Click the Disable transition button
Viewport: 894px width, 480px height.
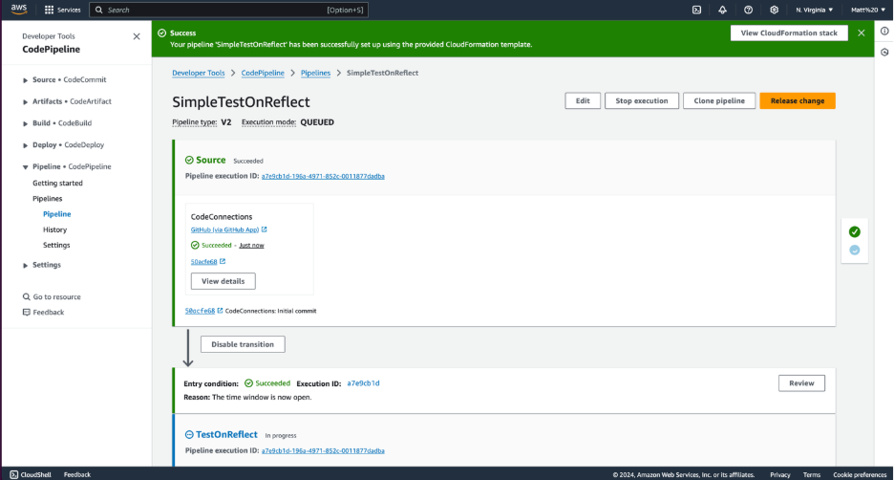coord(243,344)
